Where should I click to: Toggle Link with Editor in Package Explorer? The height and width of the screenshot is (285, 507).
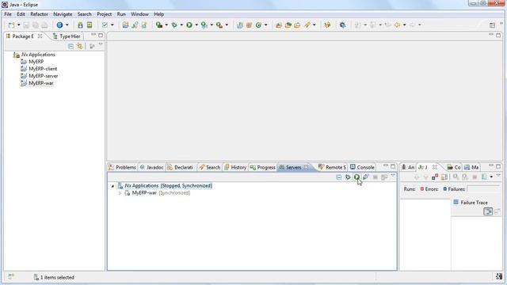80,46
